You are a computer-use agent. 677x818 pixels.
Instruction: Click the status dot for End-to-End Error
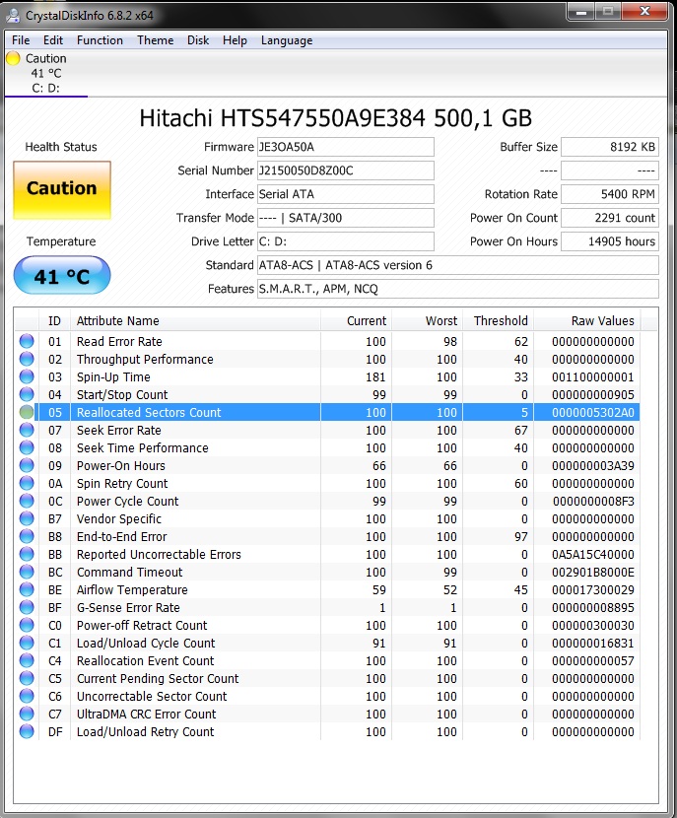pyautogui.click(x=27, y=536)
